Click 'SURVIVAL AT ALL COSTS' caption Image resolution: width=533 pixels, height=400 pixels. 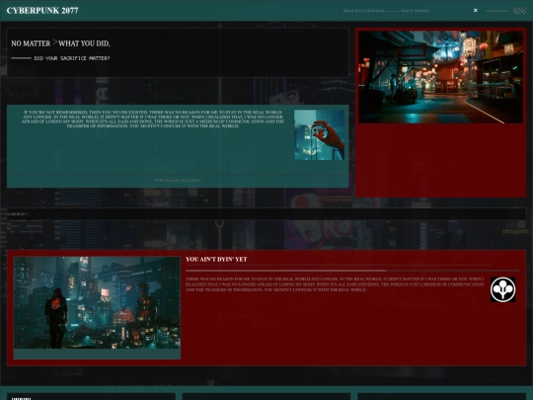click(178, 181)
